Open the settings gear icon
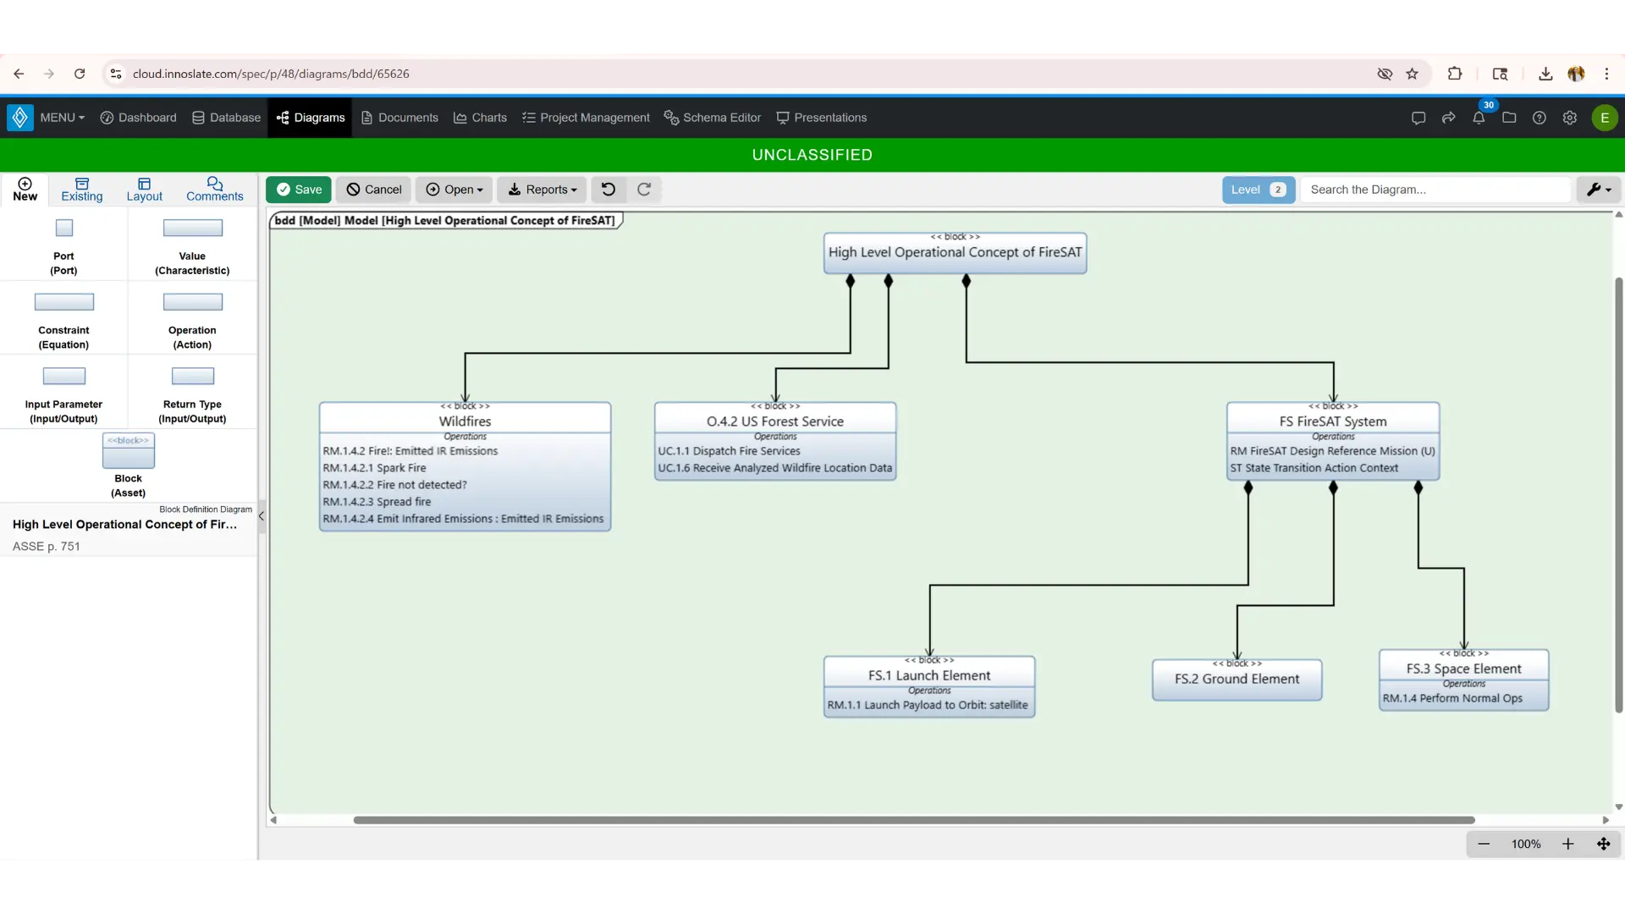1625x914 pixels. pos(1570,118)
